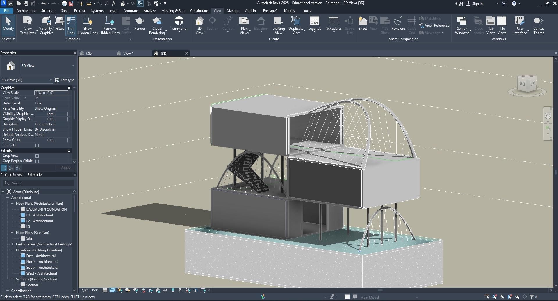Open Revisions dialog
558x301 pixels.
(398, 23)
